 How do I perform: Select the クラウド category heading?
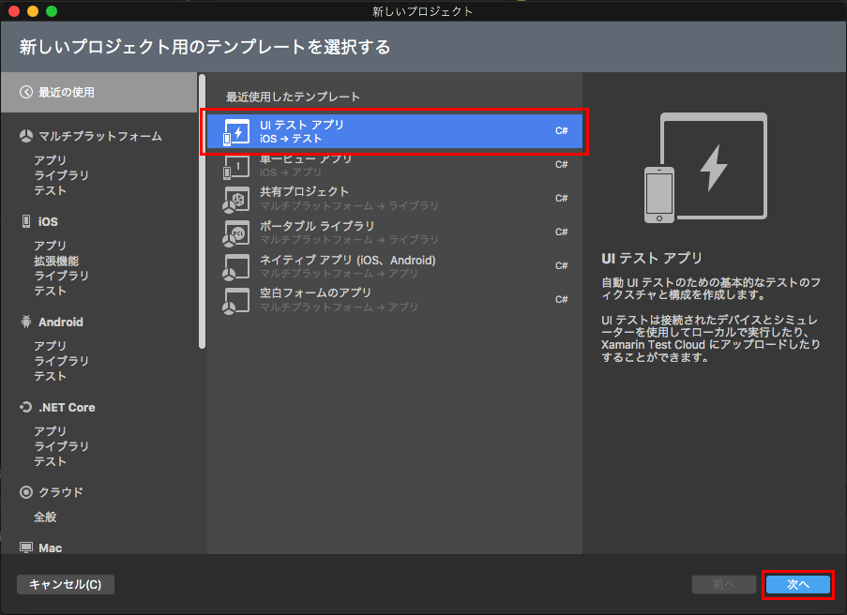point(61,492)
